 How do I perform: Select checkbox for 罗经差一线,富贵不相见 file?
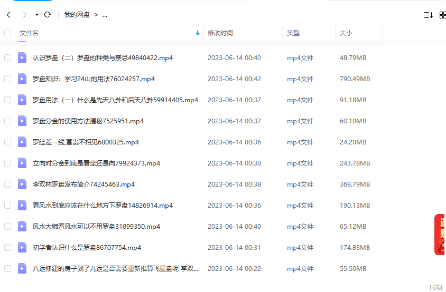(x=7, y=142)
